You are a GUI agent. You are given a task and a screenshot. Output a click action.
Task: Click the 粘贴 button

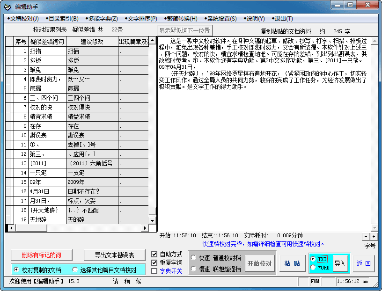pyautogui.click(x=292, y=263)
